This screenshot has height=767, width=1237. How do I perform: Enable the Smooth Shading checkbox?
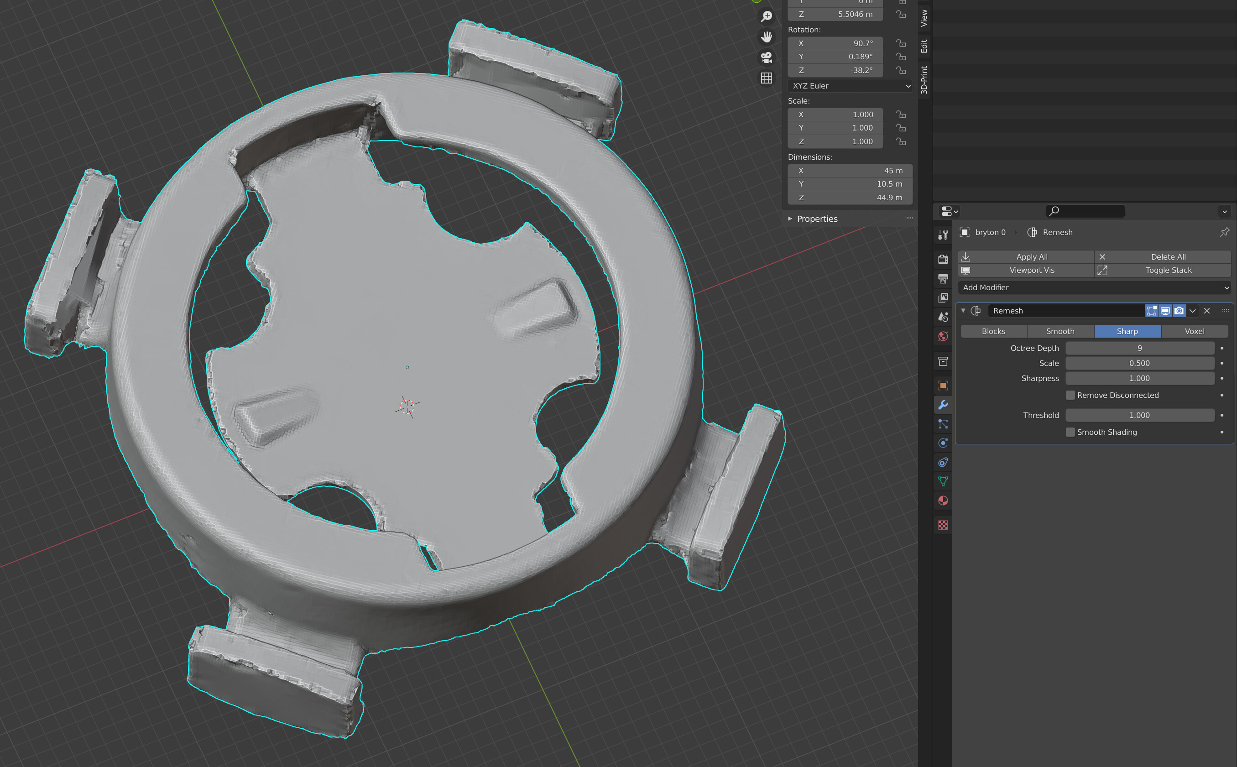click(1070, 432)
